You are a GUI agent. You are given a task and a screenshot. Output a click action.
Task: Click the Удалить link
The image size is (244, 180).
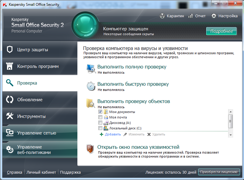(158, 134)
